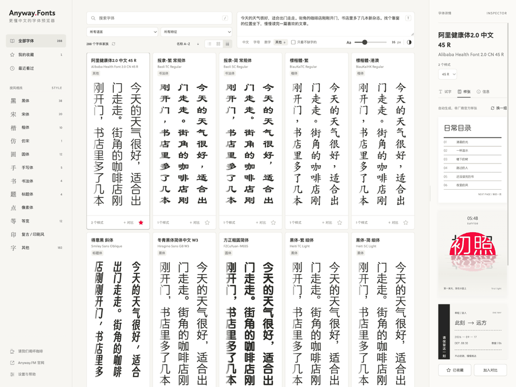Click the 已收藏 button
This screenshot has width=516, height=387.
tap(455, 370)
